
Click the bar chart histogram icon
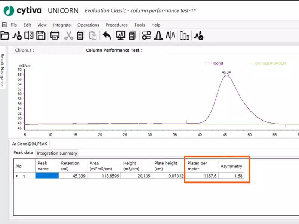[x=185, y=36]
